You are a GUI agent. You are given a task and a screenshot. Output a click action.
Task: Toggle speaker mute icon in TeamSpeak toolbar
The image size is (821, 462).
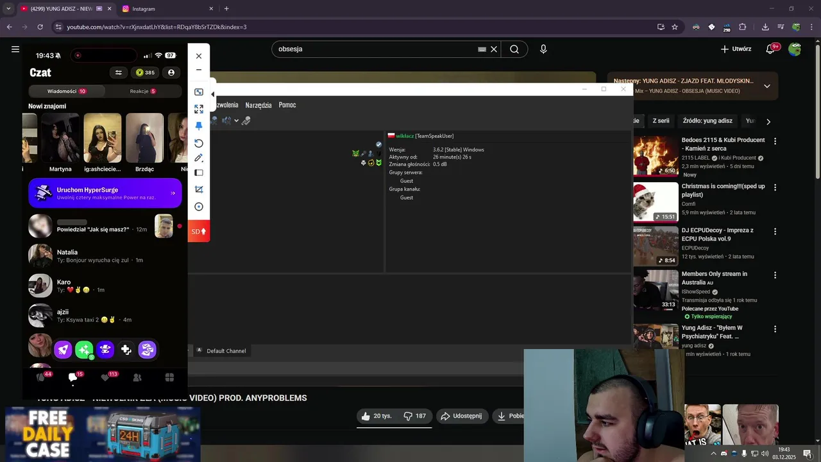click(226, 120)
